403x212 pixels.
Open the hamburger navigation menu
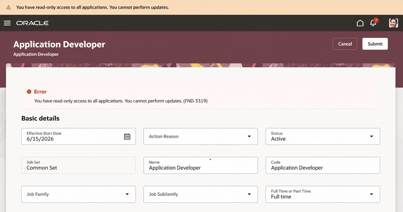[x=7, y=23]
